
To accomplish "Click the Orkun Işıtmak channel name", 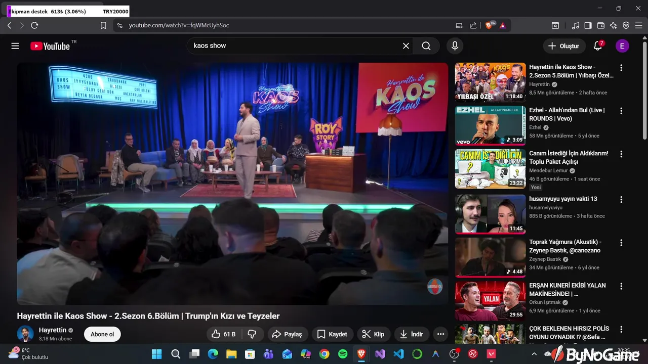I will click(545, 302).
